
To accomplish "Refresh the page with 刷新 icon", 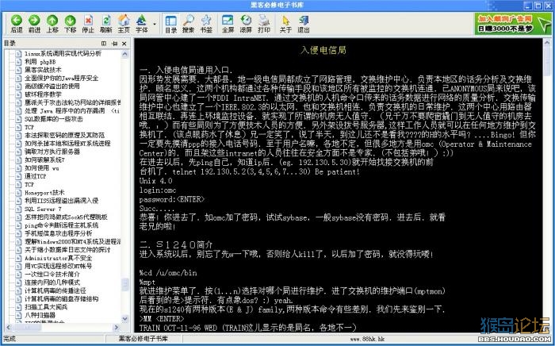I will (x=105, y=24).
